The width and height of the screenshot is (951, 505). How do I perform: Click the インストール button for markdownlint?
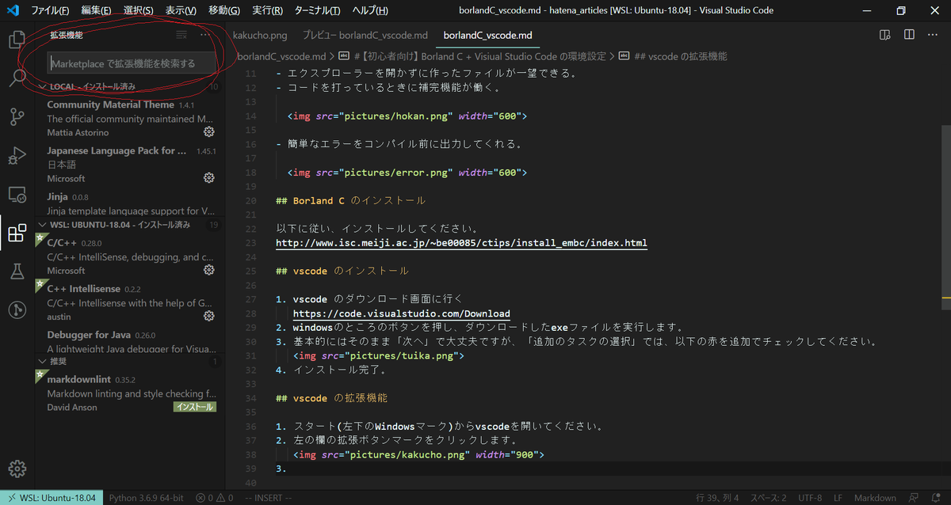(x=194, y=407)
